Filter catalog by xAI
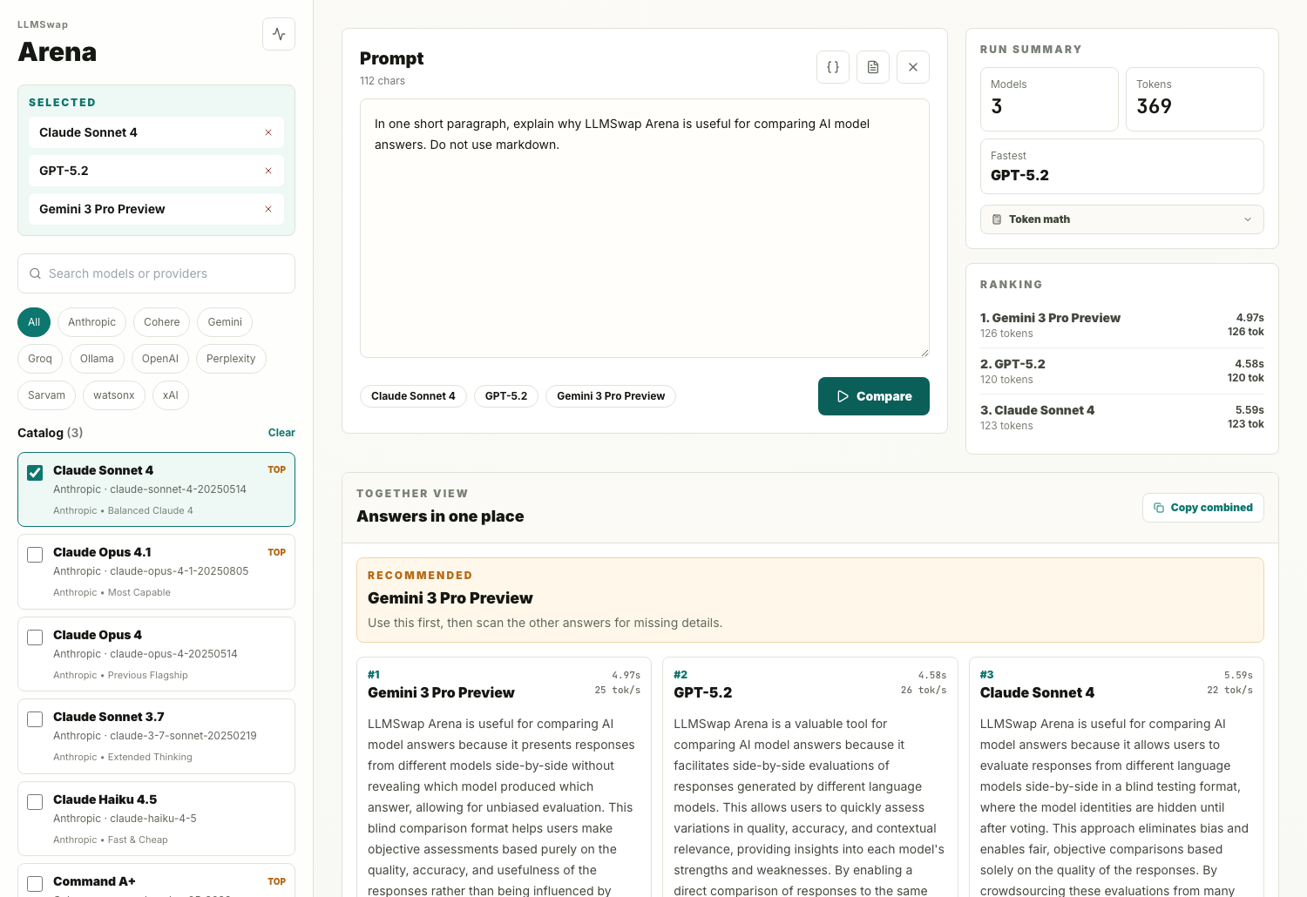 tap(171, 395)
